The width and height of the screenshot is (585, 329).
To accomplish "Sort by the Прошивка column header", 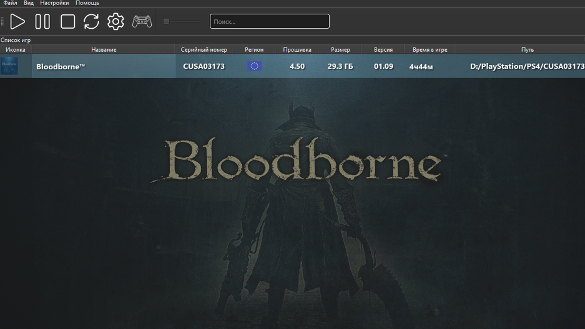I will click(x=297, y=49).
